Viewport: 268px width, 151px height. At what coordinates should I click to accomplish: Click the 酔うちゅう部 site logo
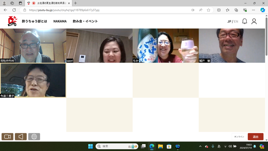pos(13,21)
